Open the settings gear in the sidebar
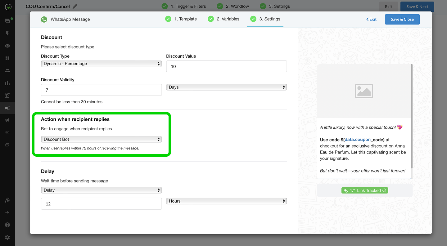This screenshot has width=447, height=246. [7, 237]
